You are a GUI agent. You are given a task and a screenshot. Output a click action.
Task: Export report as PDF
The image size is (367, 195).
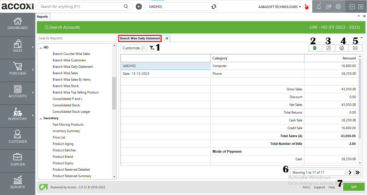pos(328,48)
